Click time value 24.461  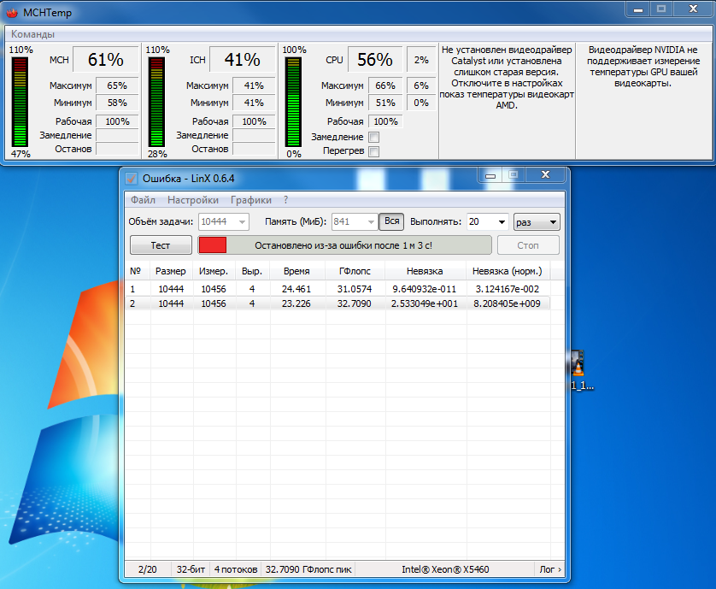(296, 289)
